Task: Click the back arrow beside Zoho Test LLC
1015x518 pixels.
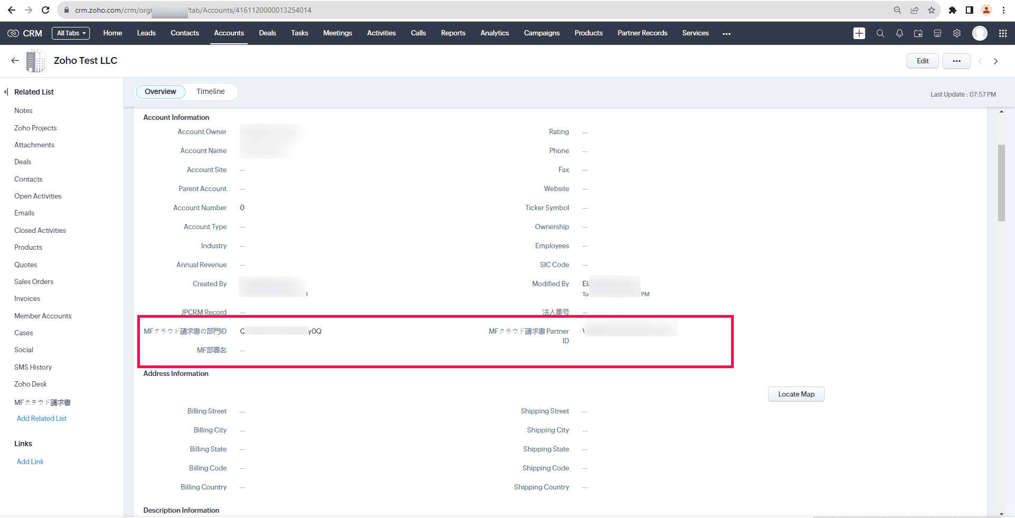Action: pyautogui.click(x=15, y=61)
